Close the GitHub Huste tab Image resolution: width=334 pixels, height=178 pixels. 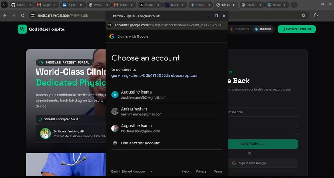[x=29, y=5]
